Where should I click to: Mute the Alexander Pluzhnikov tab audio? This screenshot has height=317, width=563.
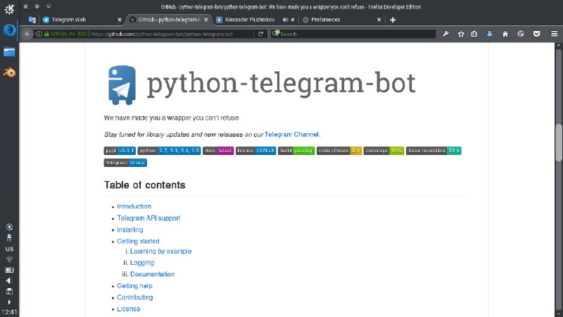pos(285,20)
